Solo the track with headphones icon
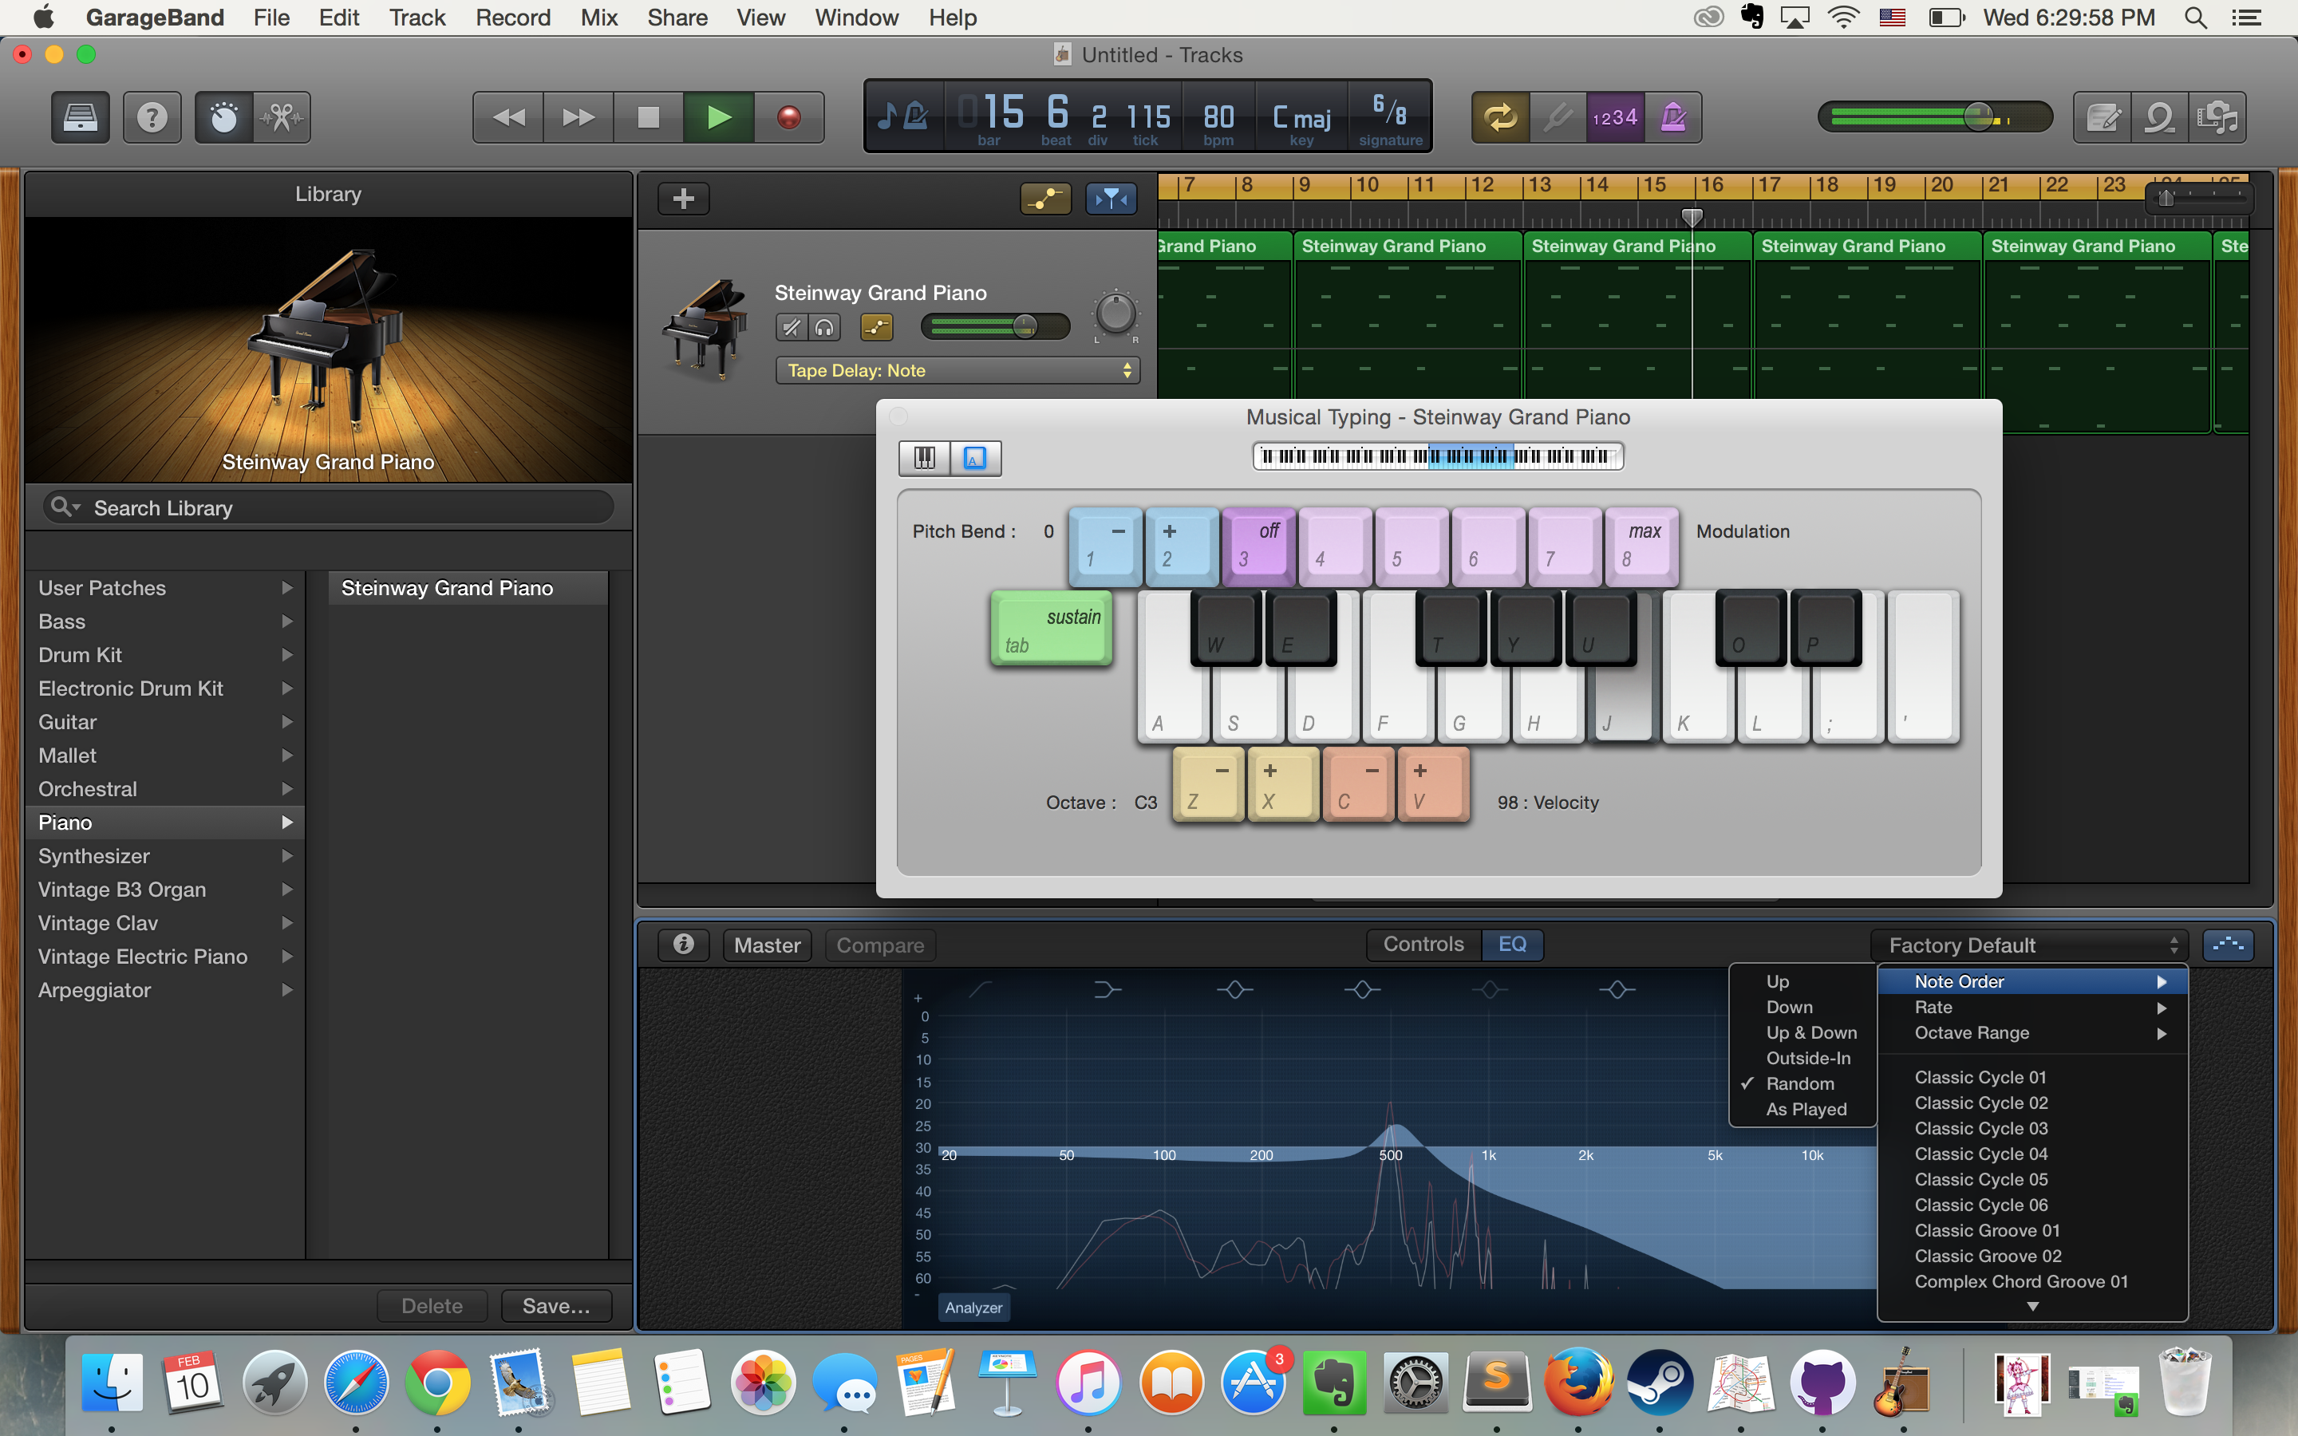Image resolution: width=2298 pixels, height=1436 pixels. click(824, 328)
